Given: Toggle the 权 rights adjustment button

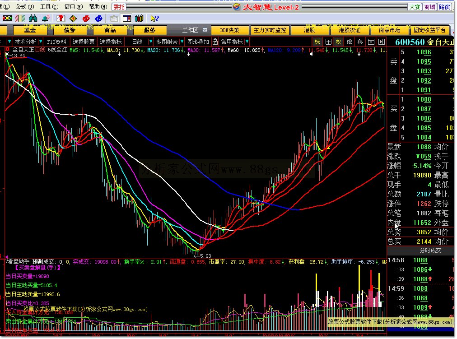Looking at the screenshot, I should [x=338, y=42].
